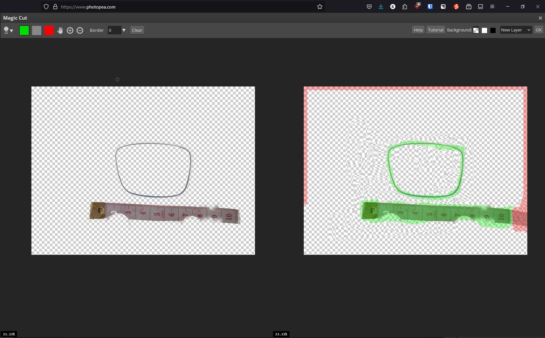The image size is (545, 338).
Task: Click the photopea.com address bar
Action: (183, 7)
